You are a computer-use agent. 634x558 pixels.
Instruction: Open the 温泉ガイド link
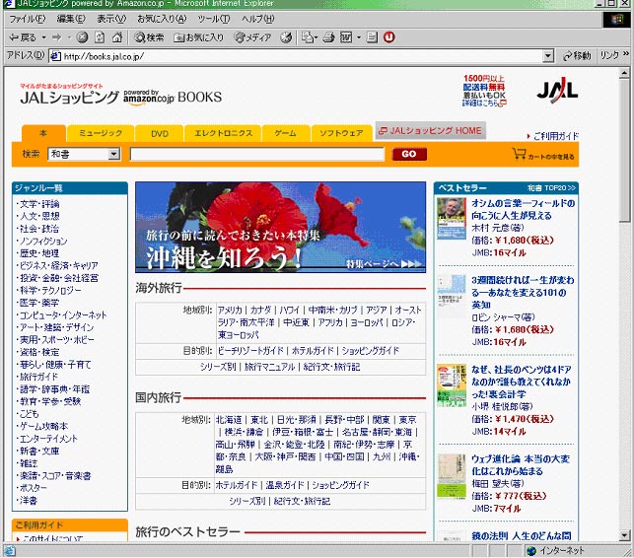(284, 485)
